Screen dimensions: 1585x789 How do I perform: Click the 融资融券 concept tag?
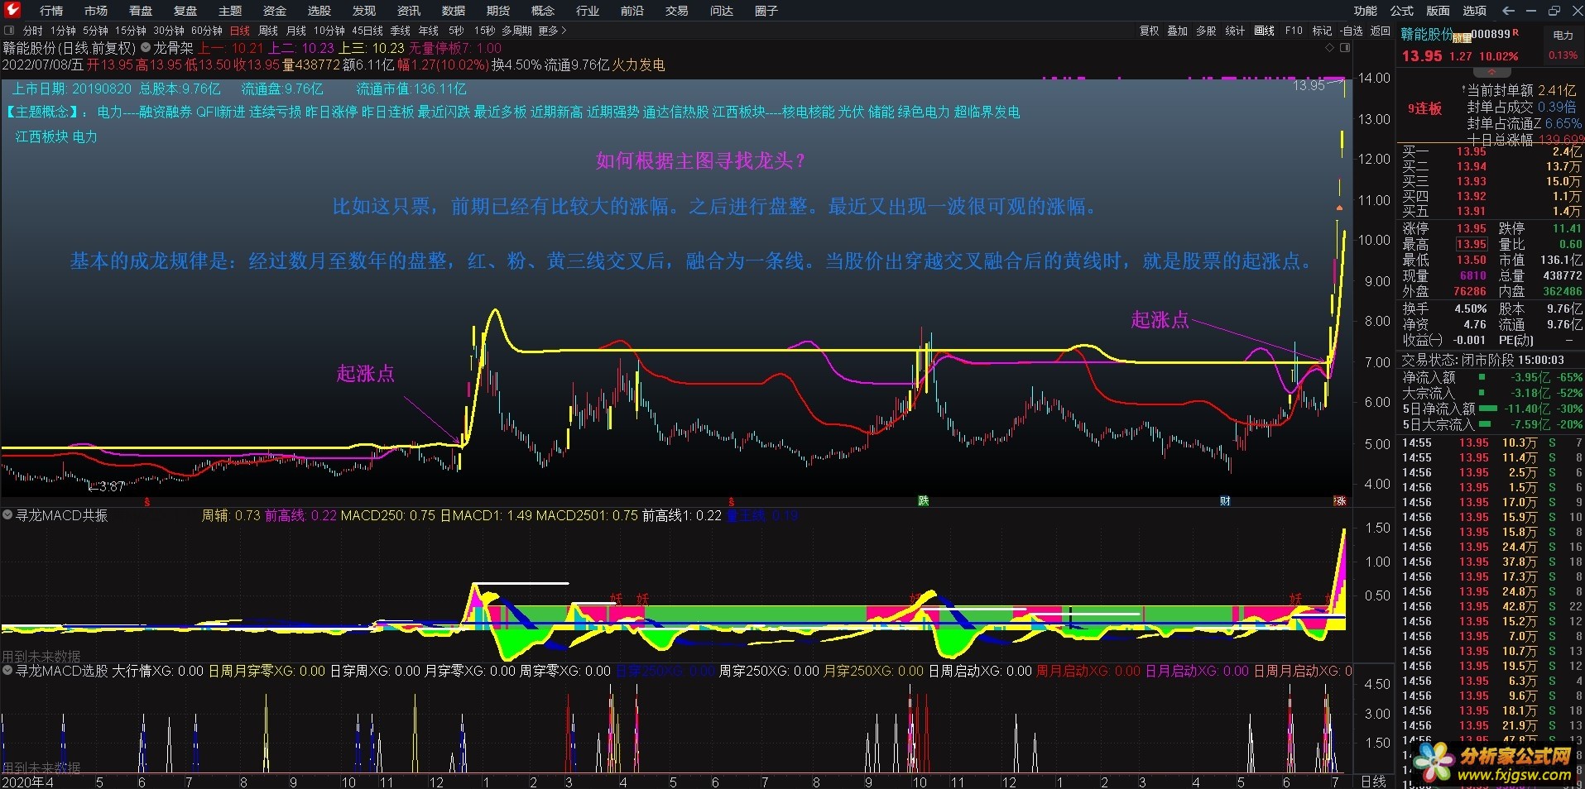coord(166,112)
